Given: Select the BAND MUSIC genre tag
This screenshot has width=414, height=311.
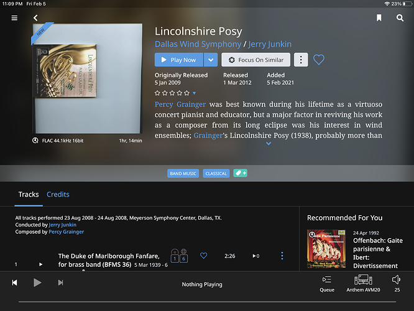Looking at the screenshot, I should [183, 174].
